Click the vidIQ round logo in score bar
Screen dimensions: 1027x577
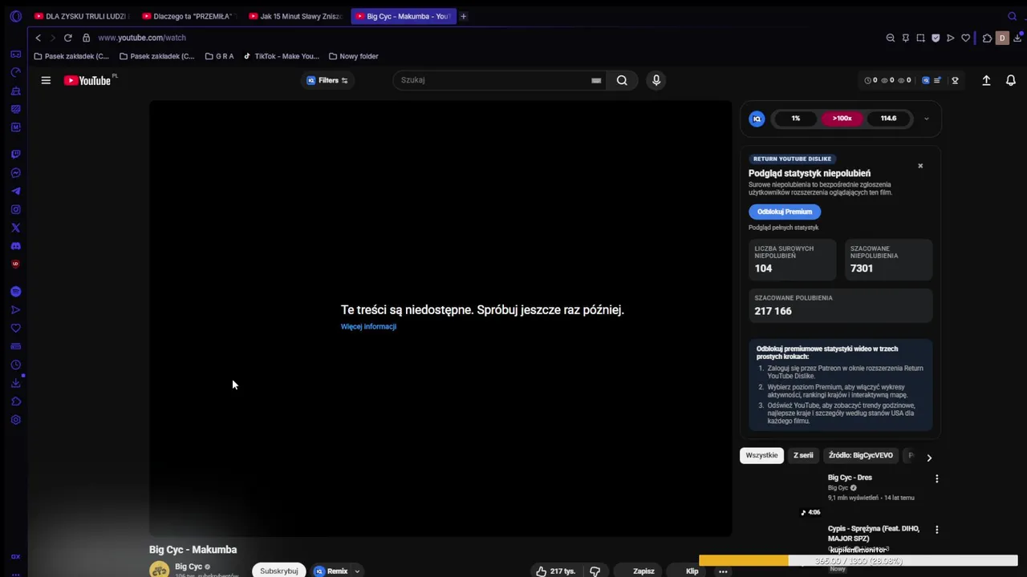point(757,119)
